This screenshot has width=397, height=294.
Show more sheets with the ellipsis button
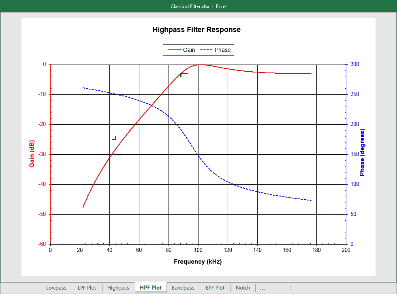pos(263,288)
